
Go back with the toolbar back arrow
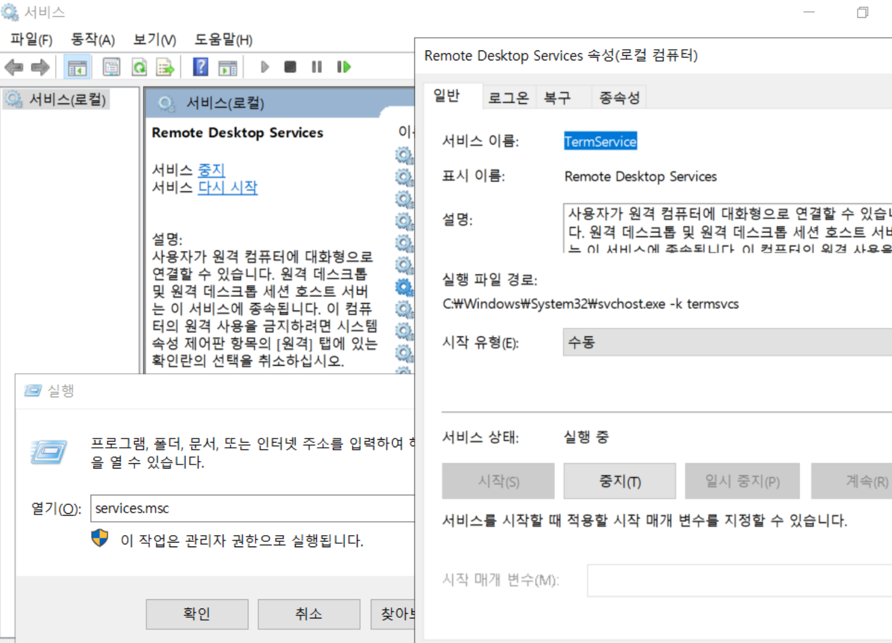[x=14, y=67]
